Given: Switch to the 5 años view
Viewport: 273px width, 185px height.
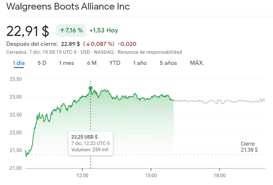Looking at the screenshot, I should click(168, 63).
